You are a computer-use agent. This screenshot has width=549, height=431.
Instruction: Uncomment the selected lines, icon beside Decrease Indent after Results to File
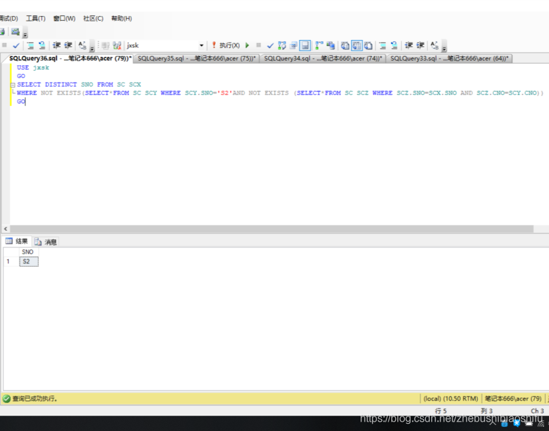pos(394,45)
